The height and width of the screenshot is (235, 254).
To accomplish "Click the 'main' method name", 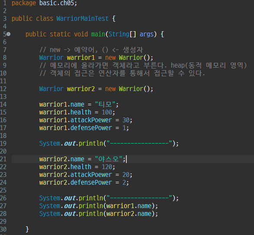I will pos(98,34).
